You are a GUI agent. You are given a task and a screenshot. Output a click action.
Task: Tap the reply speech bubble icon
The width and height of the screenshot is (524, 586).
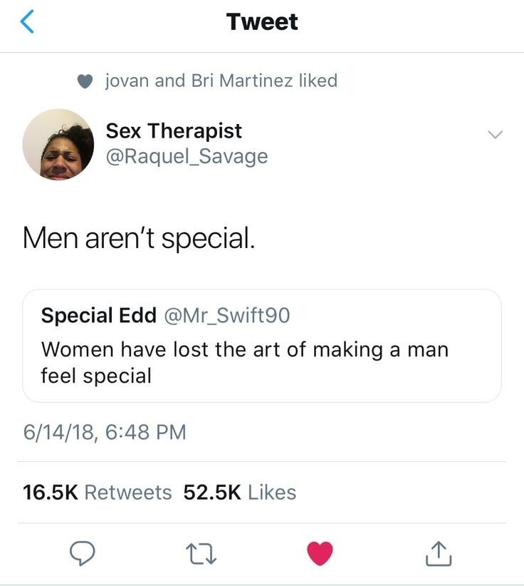pyautogui.click(x=83, y=553)
